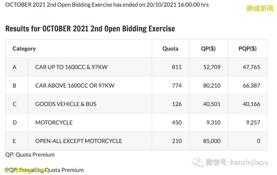
Task: Select the Category column header
Action: tap(24, 49)
